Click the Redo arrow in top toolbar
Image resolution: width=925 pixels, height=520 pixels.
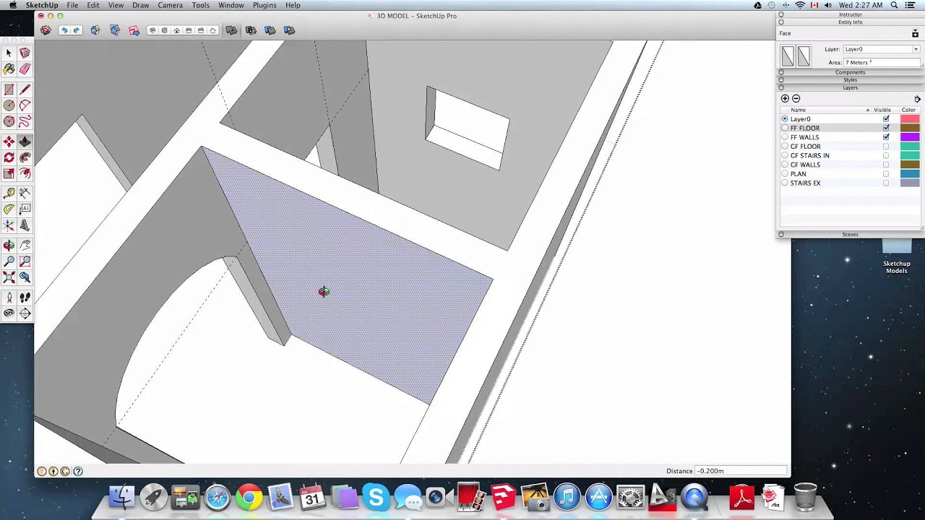76,30
